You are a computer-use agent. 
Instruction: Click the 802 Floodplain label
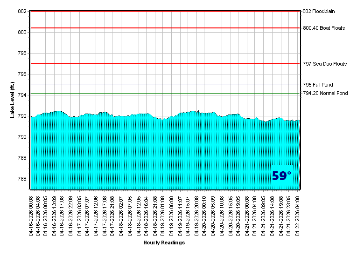click(322, 11)
